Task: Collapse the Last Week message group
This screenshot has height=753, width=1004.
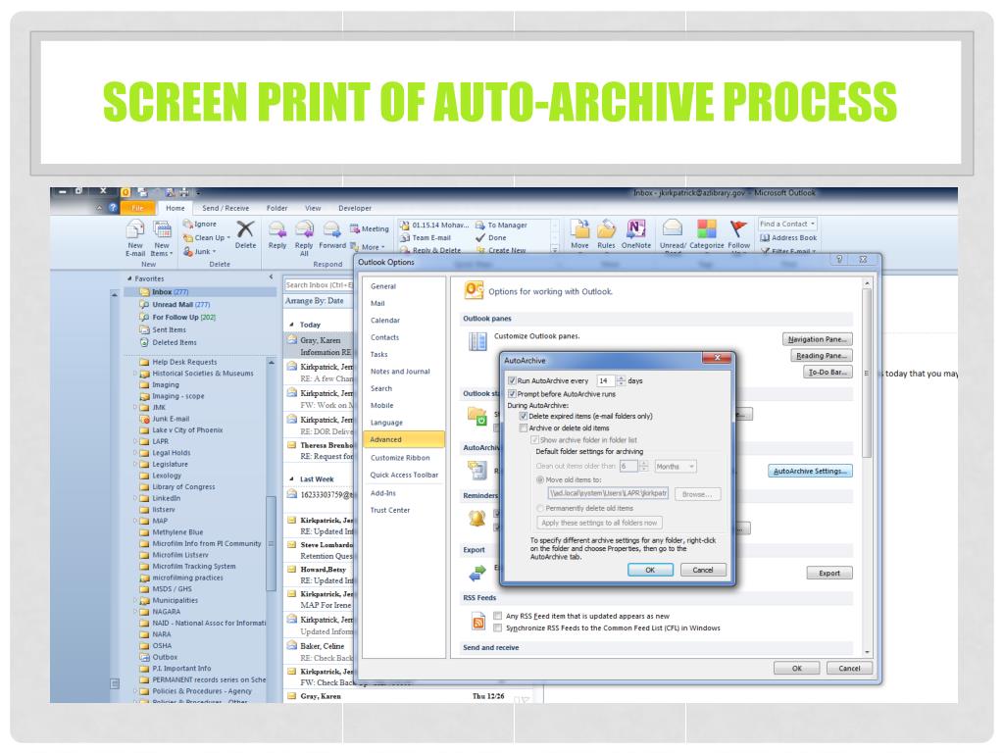Action: point(291,478)
